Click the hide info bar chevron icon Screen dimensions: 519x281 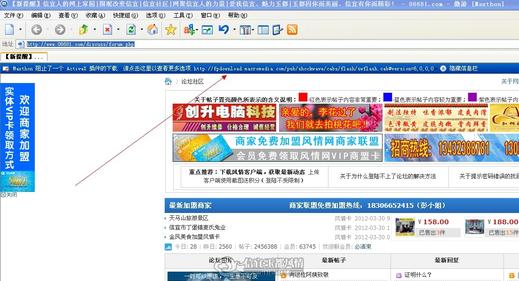click(x=443, y=68)
